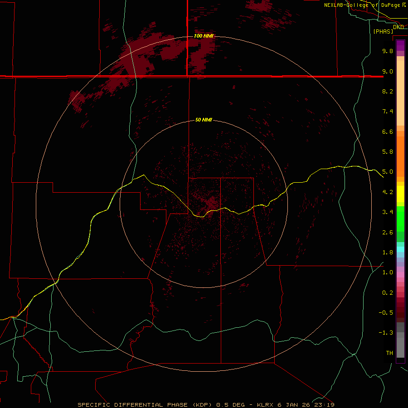The image size is (408, 408).
Task: Click the purple swatch atop the color bar
Action: tap(400, 45)
